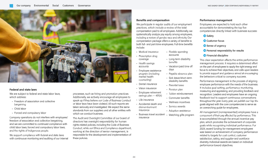Viewport: 268px width, 162px height.
Task: Click the Medical insurance bullet item
Action: [148, 52]
